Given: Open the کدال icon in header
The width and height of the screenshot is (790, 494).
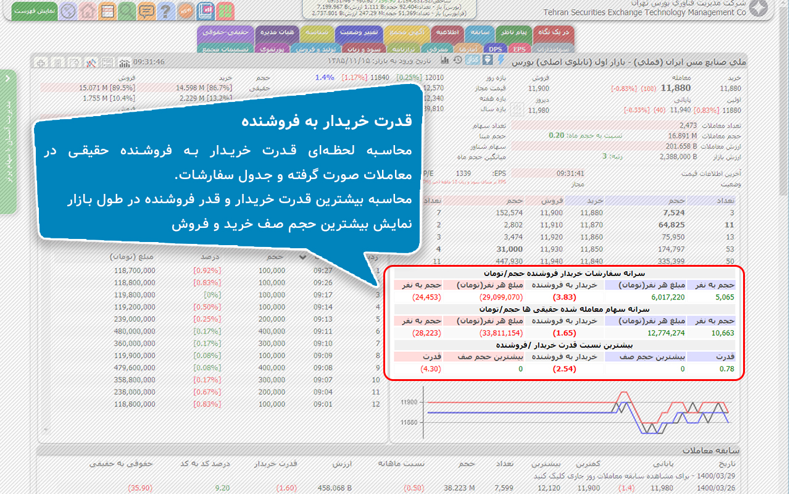Looking at the screenshot, I should (x=473, y=60).
